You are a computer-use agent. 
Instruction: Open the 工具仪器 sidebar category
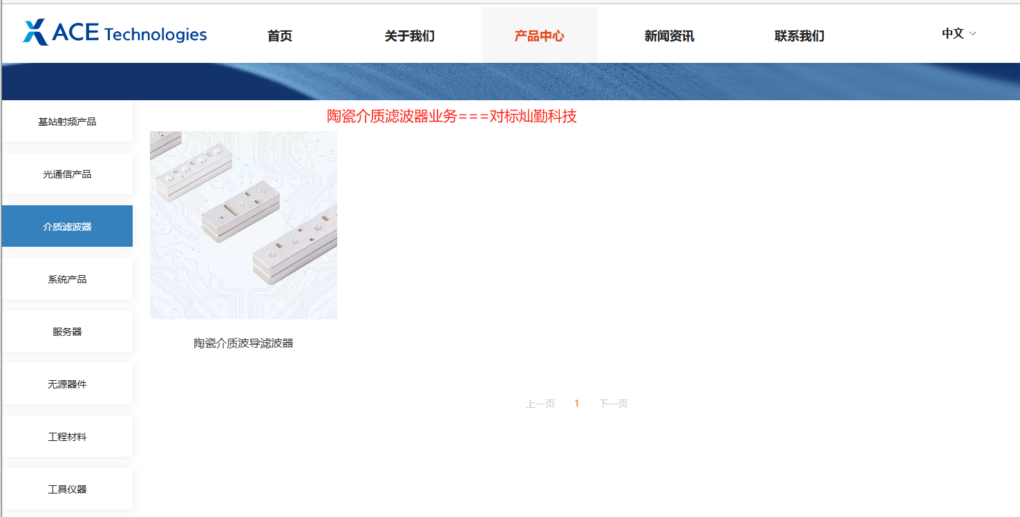click(x=67, y=489)
